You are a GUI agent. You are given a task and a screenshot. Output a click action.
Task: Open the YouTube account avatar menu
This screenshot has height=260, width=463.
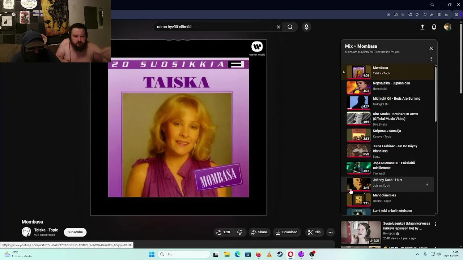coord(448,27)
